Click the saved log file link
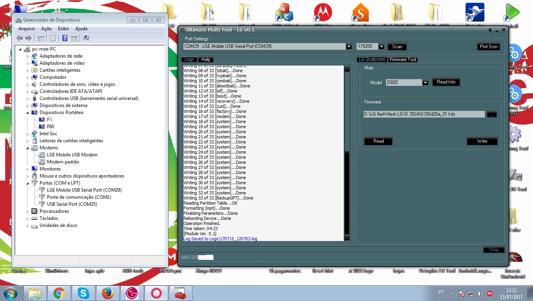This screenshot has height=301, width=533. 220,239
